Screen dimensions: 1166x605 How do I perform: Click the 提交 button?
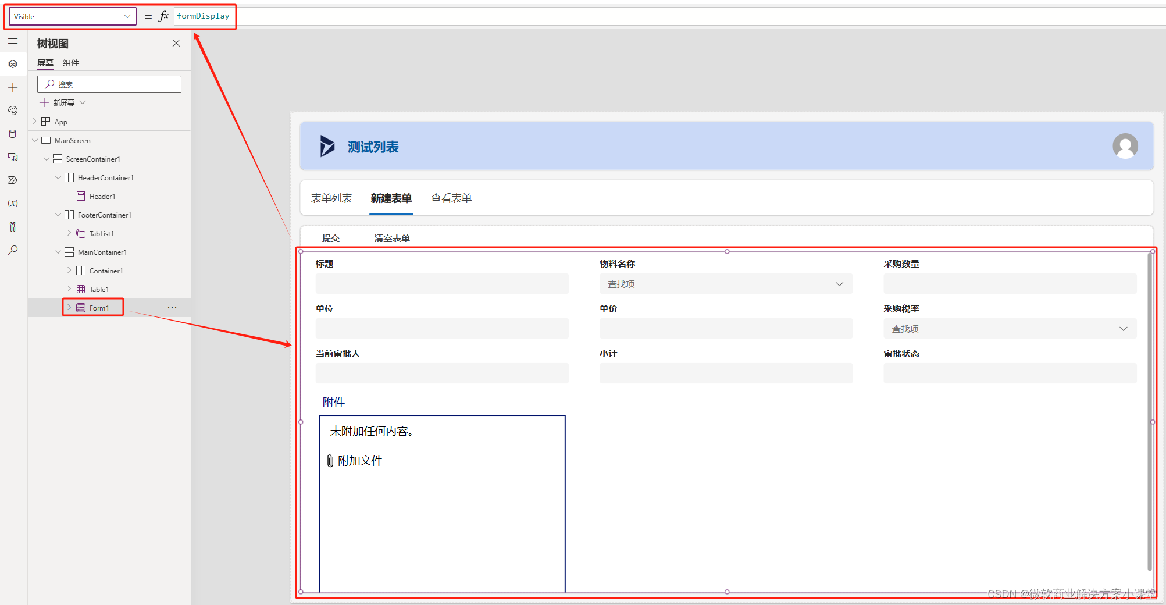pos(330,237)
